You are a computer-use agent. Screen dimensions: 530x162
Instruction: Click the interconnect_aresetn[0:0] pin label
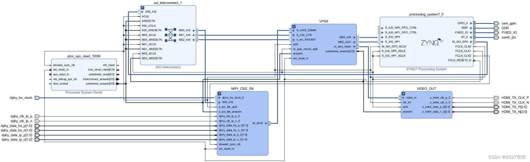click(x=98, y=79)
